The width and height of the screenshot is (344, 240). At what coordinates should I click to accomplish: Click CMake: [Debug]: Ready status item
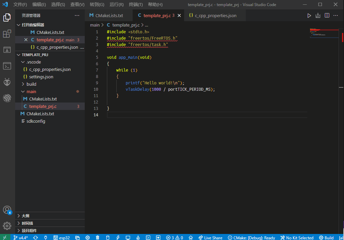[x=252, y=238]
